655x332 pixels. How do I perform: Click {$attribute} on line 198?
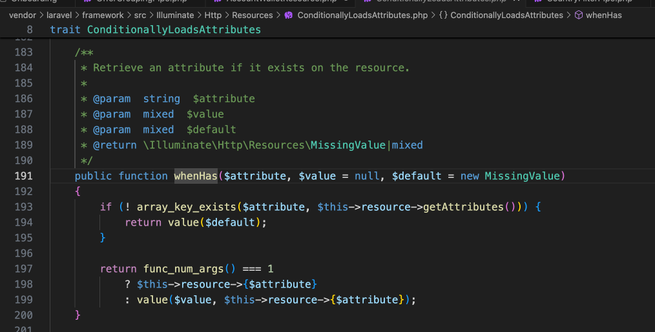280,284
